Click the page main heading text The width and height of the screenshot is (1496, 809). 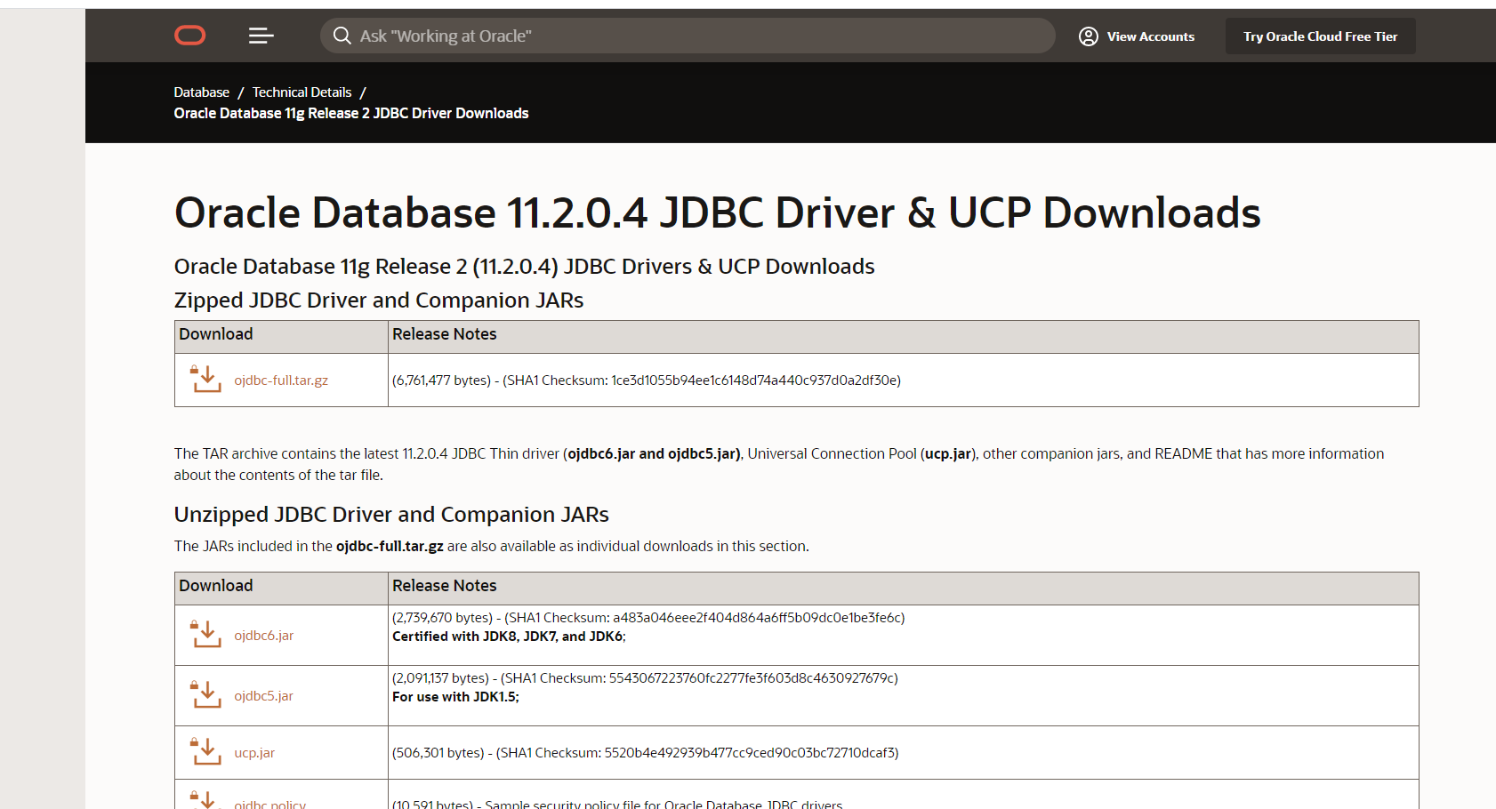(x=717, y=212)
